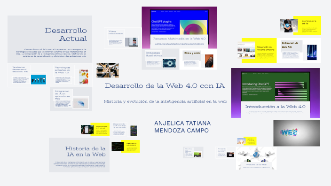Select author name 'ANJELICA TATIANA MENDOZA CAMPO'
The image size is (331, 186).
tap(182, 127)
